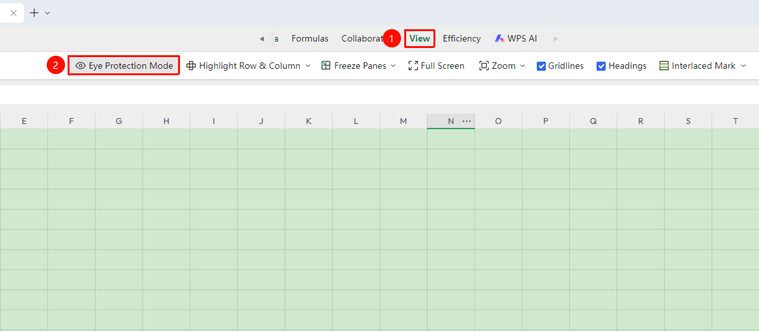Click into the formula bar input
This screenshot has width=759, height=331.
click(x=379, y=95)
